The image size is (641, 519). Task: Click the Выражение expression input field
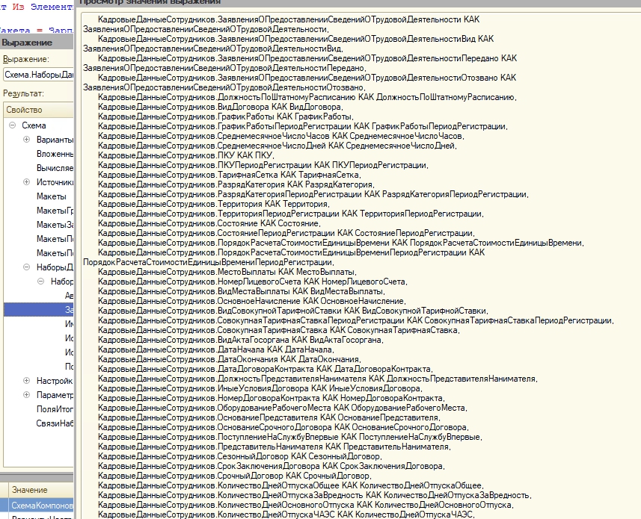click(37, 75)
